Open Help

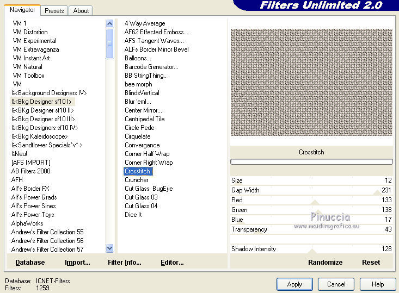[378, 284]
